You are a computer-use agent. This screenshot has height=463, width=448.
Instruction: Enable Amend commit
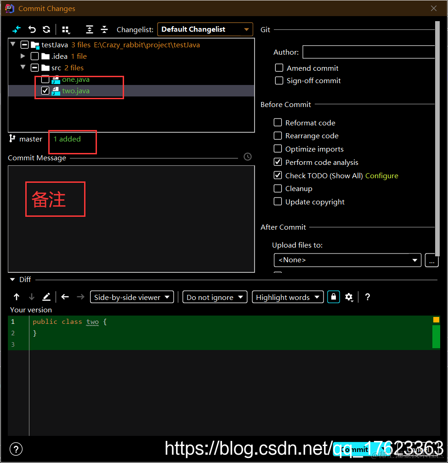[x=279, y=68]
